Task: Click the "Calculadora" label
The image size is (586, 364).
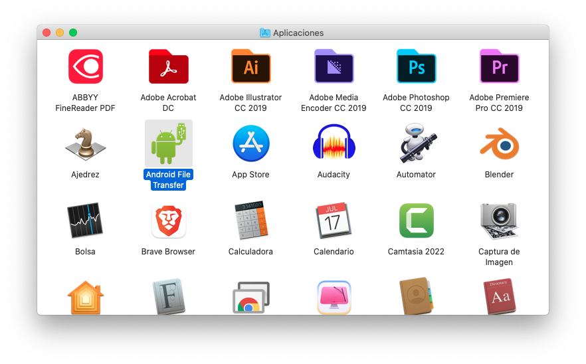Action: pyautogui.click(x=250, y=252)
